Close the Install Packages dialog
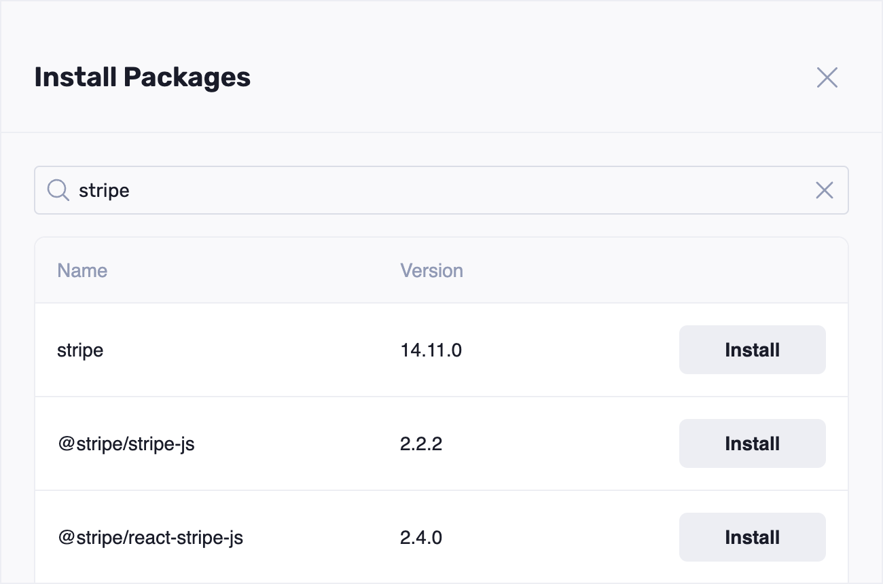 pos(827,77)
